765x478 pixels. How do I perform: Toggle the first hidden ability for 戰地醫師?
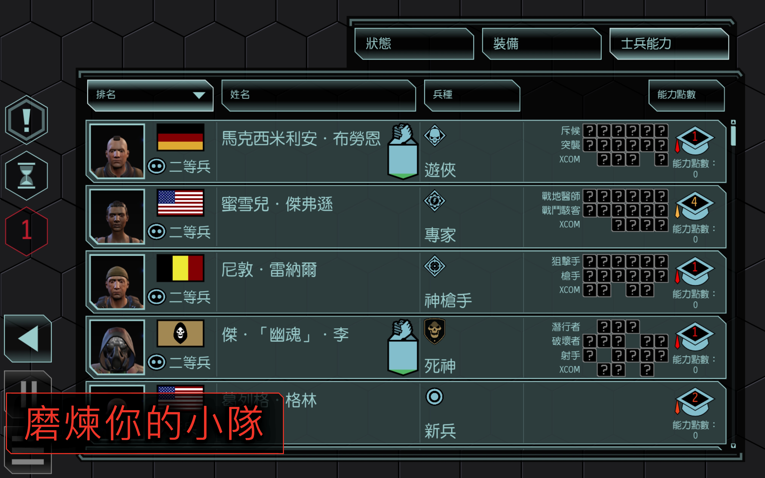coord(590,196)
